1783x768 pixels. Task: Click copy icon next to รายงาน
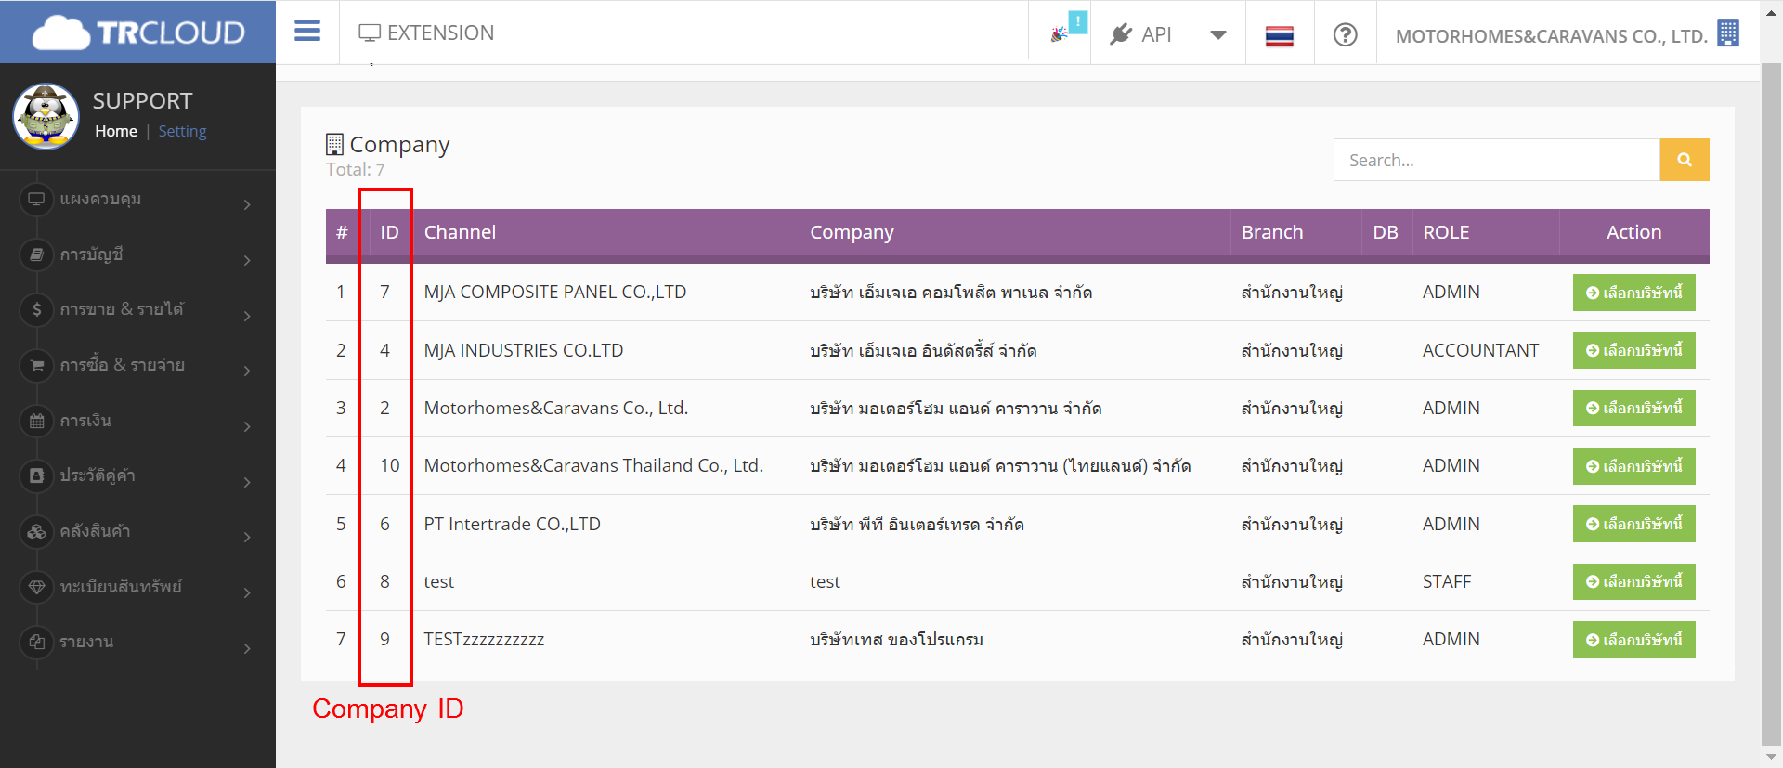(36, 642)
